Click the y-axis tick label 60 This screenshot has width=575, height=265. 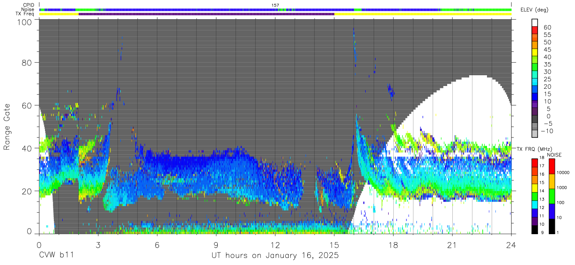(27, 106)
